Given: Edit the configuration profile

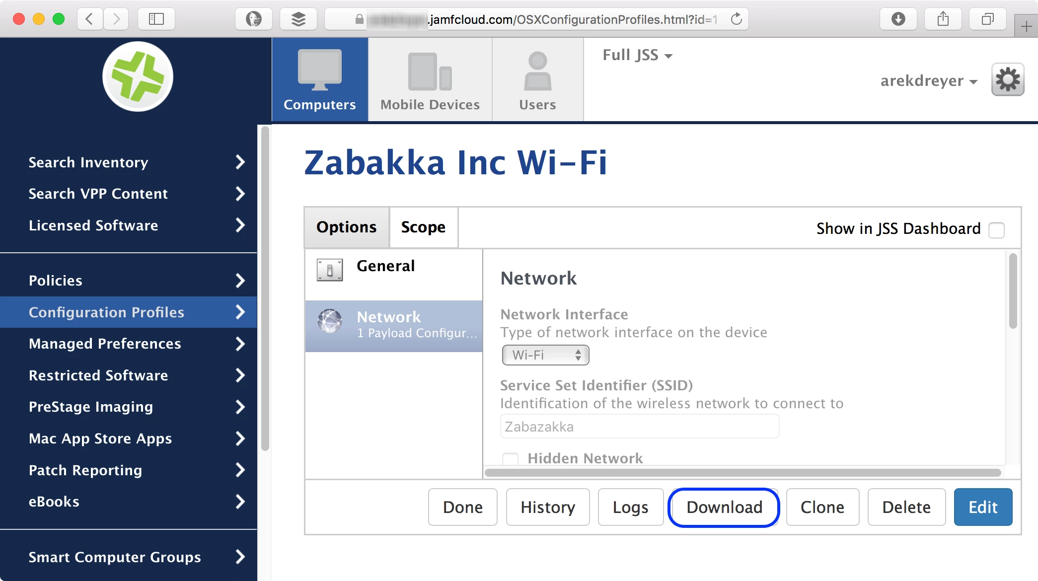Looking at the screenshot, I should coord(983,507).
